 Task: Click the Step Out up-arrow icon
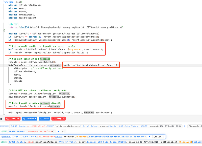(x=8, y=119)
